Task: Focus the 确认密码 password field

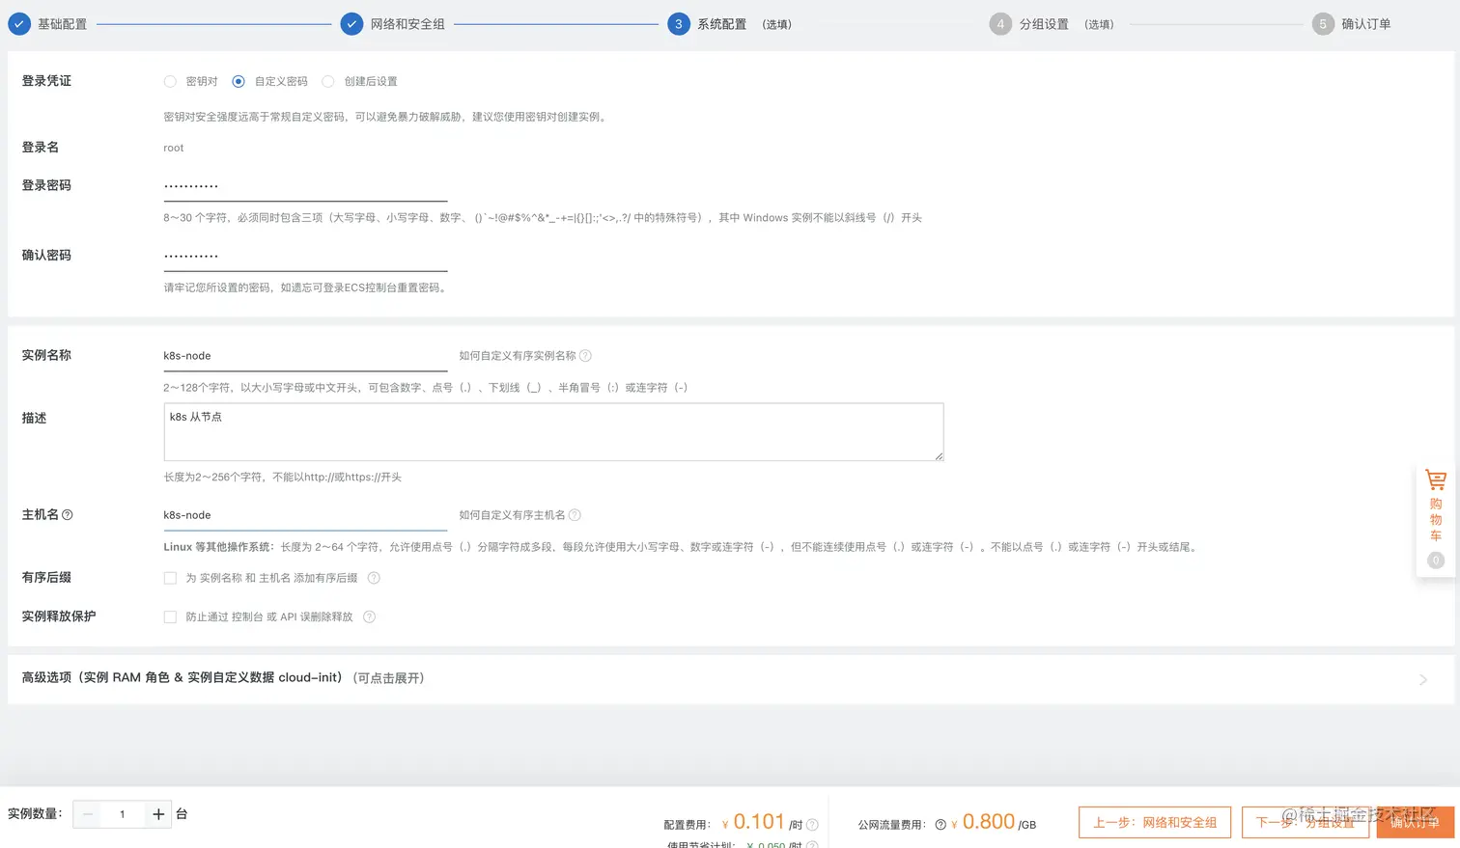Action: coord(305,257)
